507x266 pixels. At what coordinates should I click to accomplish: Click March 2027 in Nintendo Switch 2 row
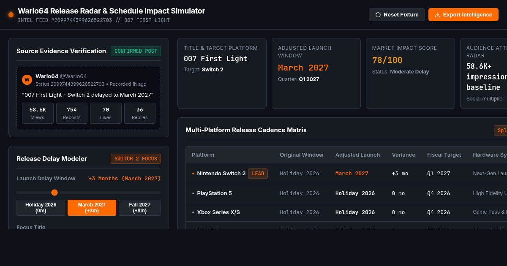tap(352, 173)
